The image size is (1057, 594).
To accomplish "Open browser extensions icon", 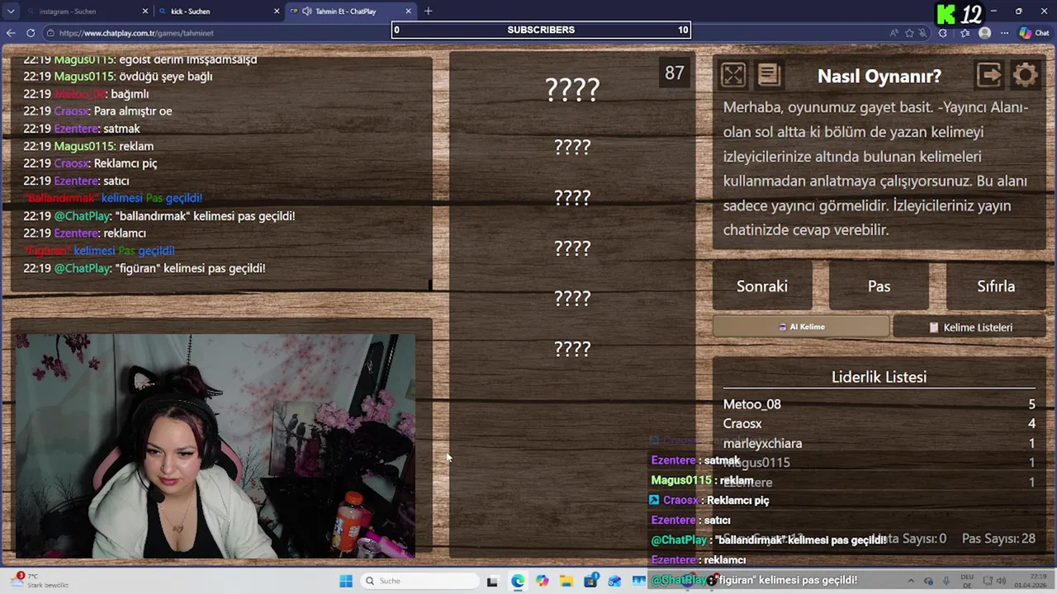I will click(943, 33).
